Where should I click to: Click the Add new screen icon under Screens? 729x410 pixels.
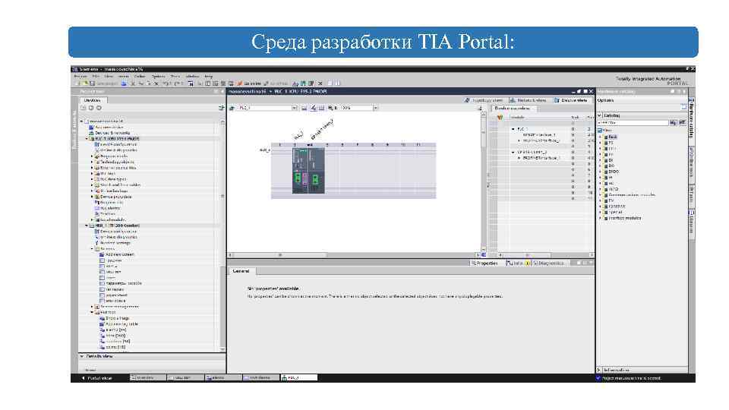click(x=102, y=254)
